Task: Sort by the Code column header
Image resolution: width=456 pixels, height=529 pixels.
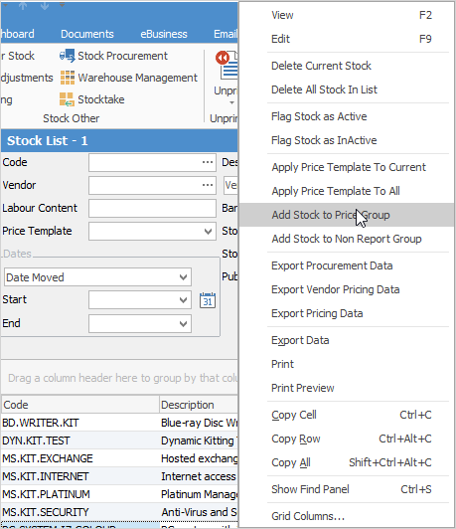Action: (80, 405)
